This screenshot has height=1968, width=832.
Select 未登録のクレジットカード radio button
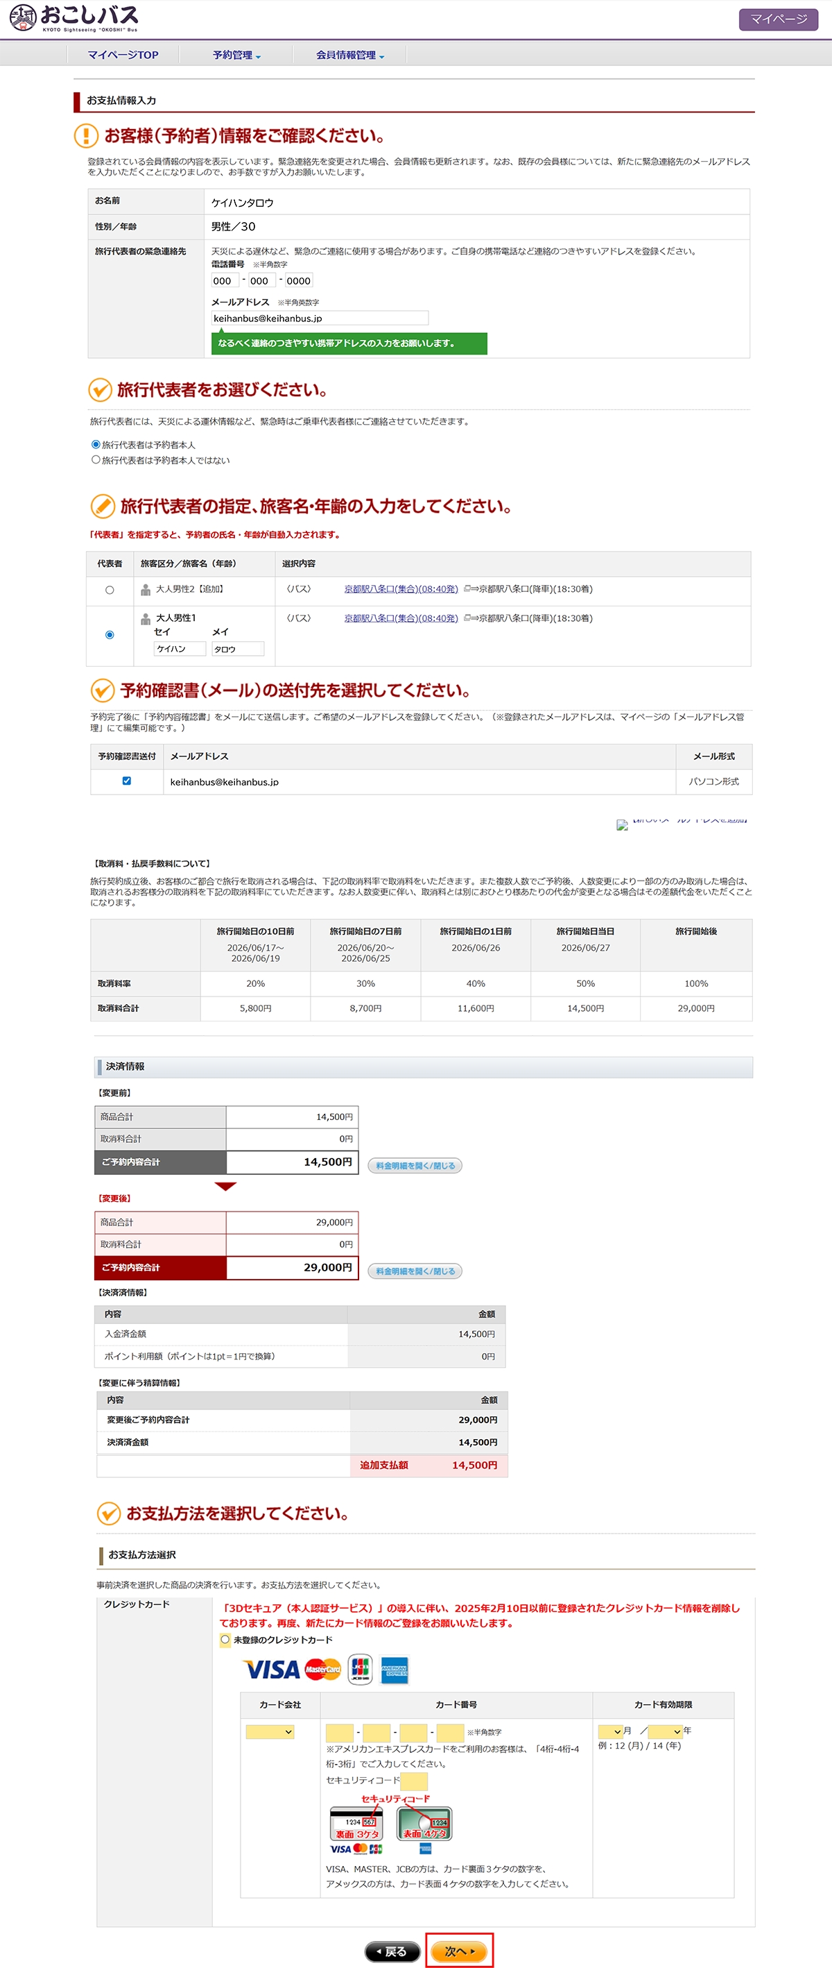[225, 1640]
